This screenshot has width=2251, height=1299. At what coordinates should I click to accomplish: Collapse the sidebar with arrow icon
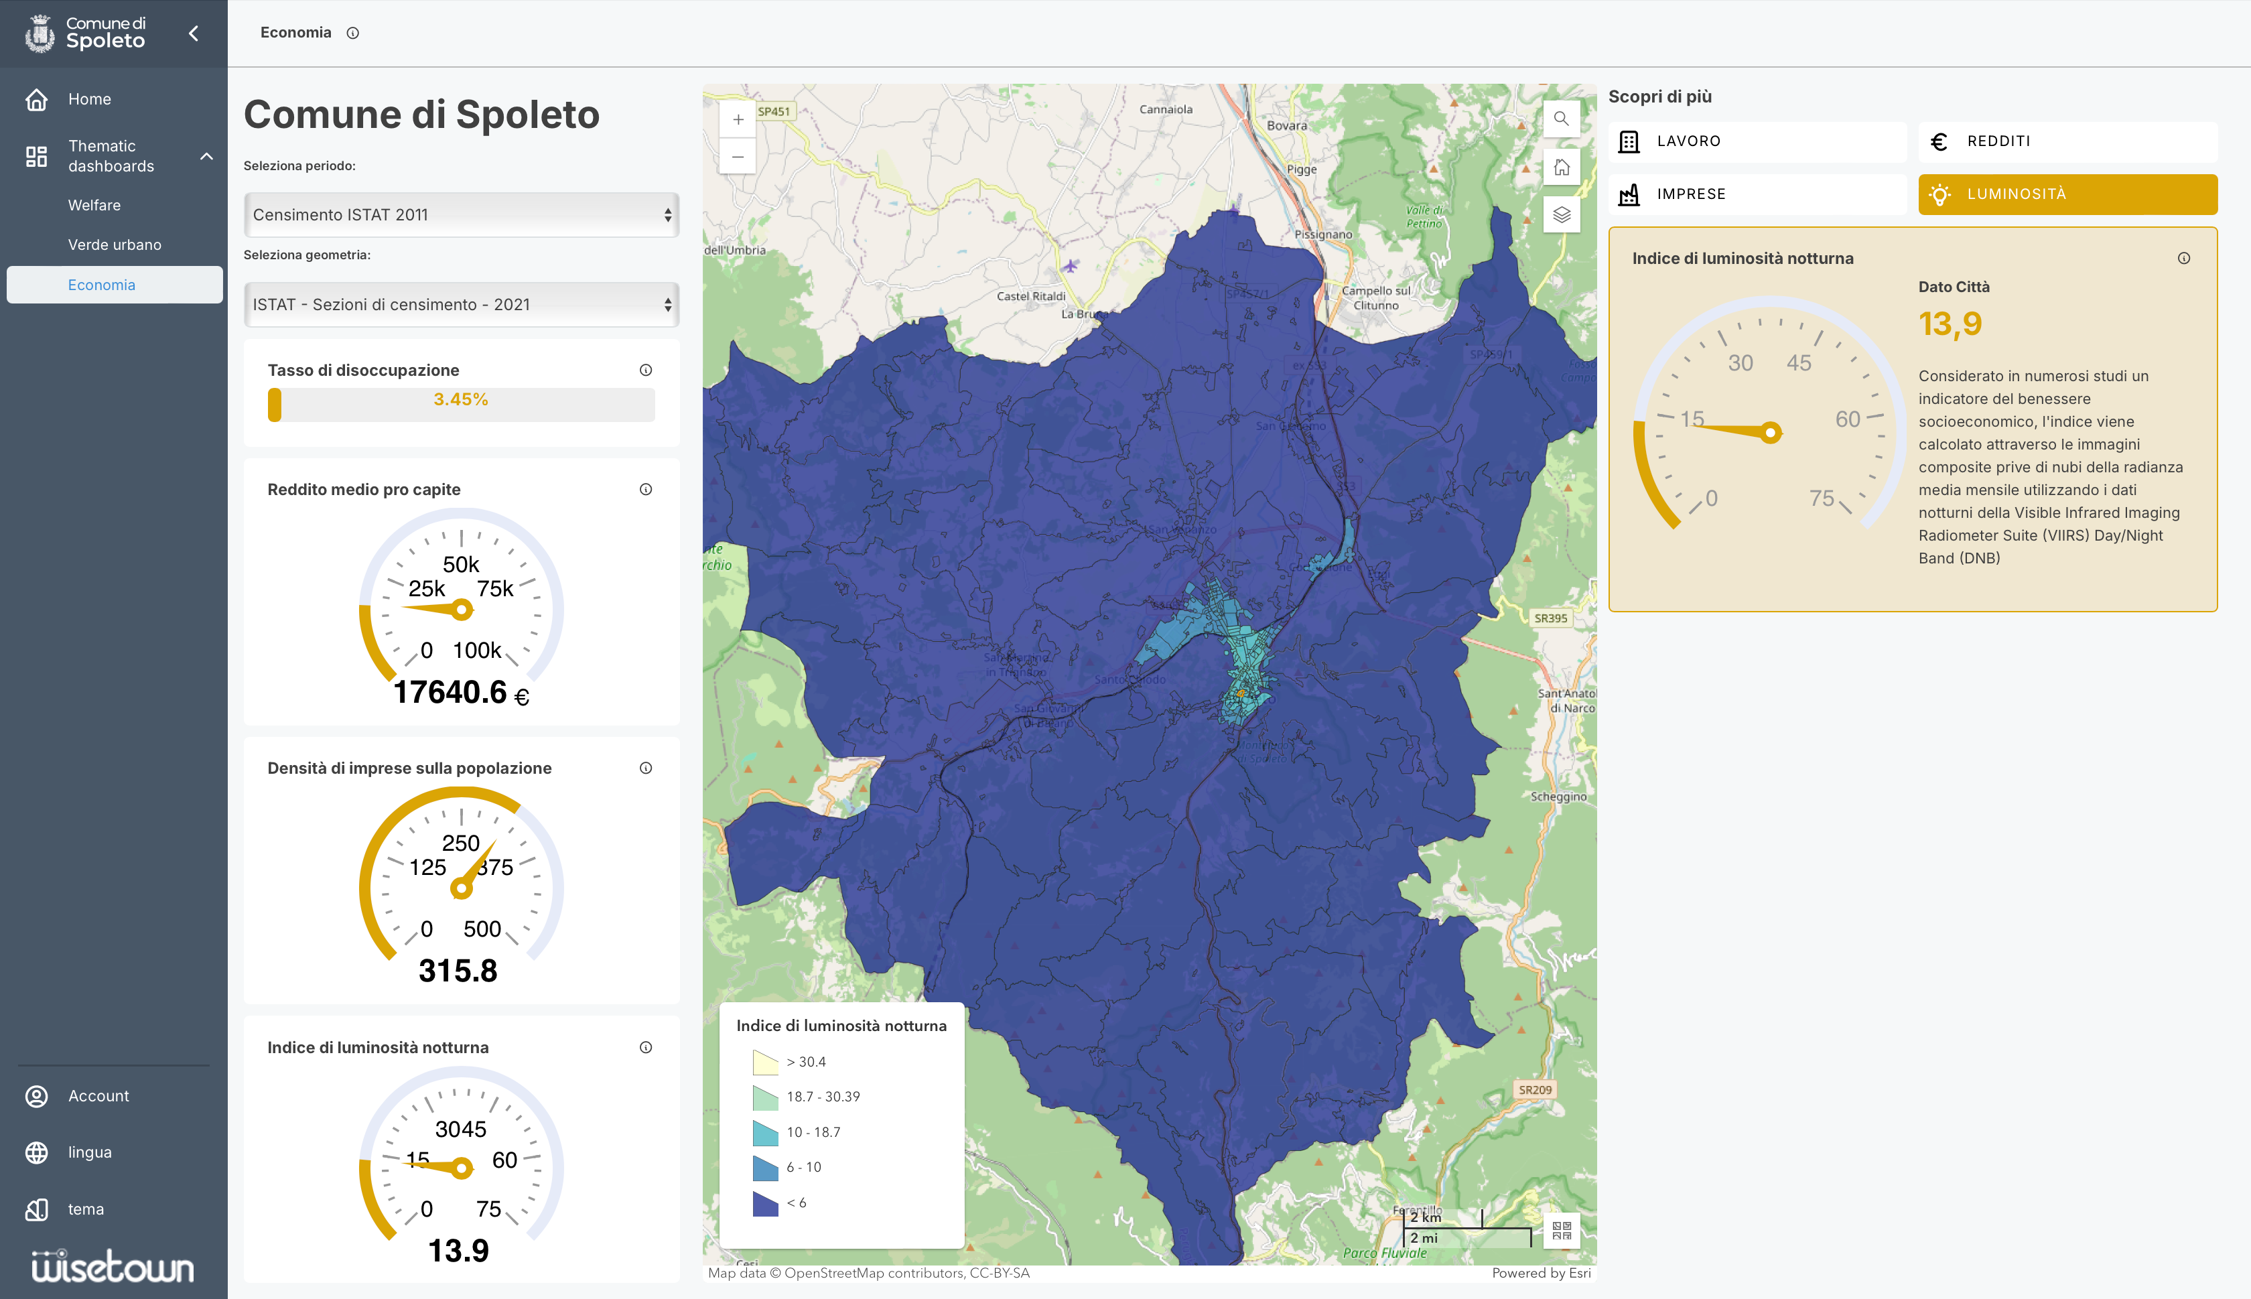(x=194, y=33)
